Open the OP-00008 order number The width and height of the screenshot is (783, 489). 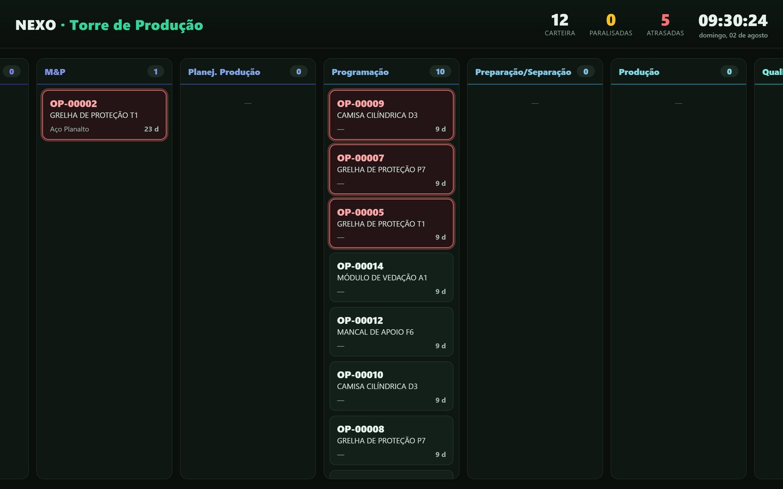[x=361, y=429]
